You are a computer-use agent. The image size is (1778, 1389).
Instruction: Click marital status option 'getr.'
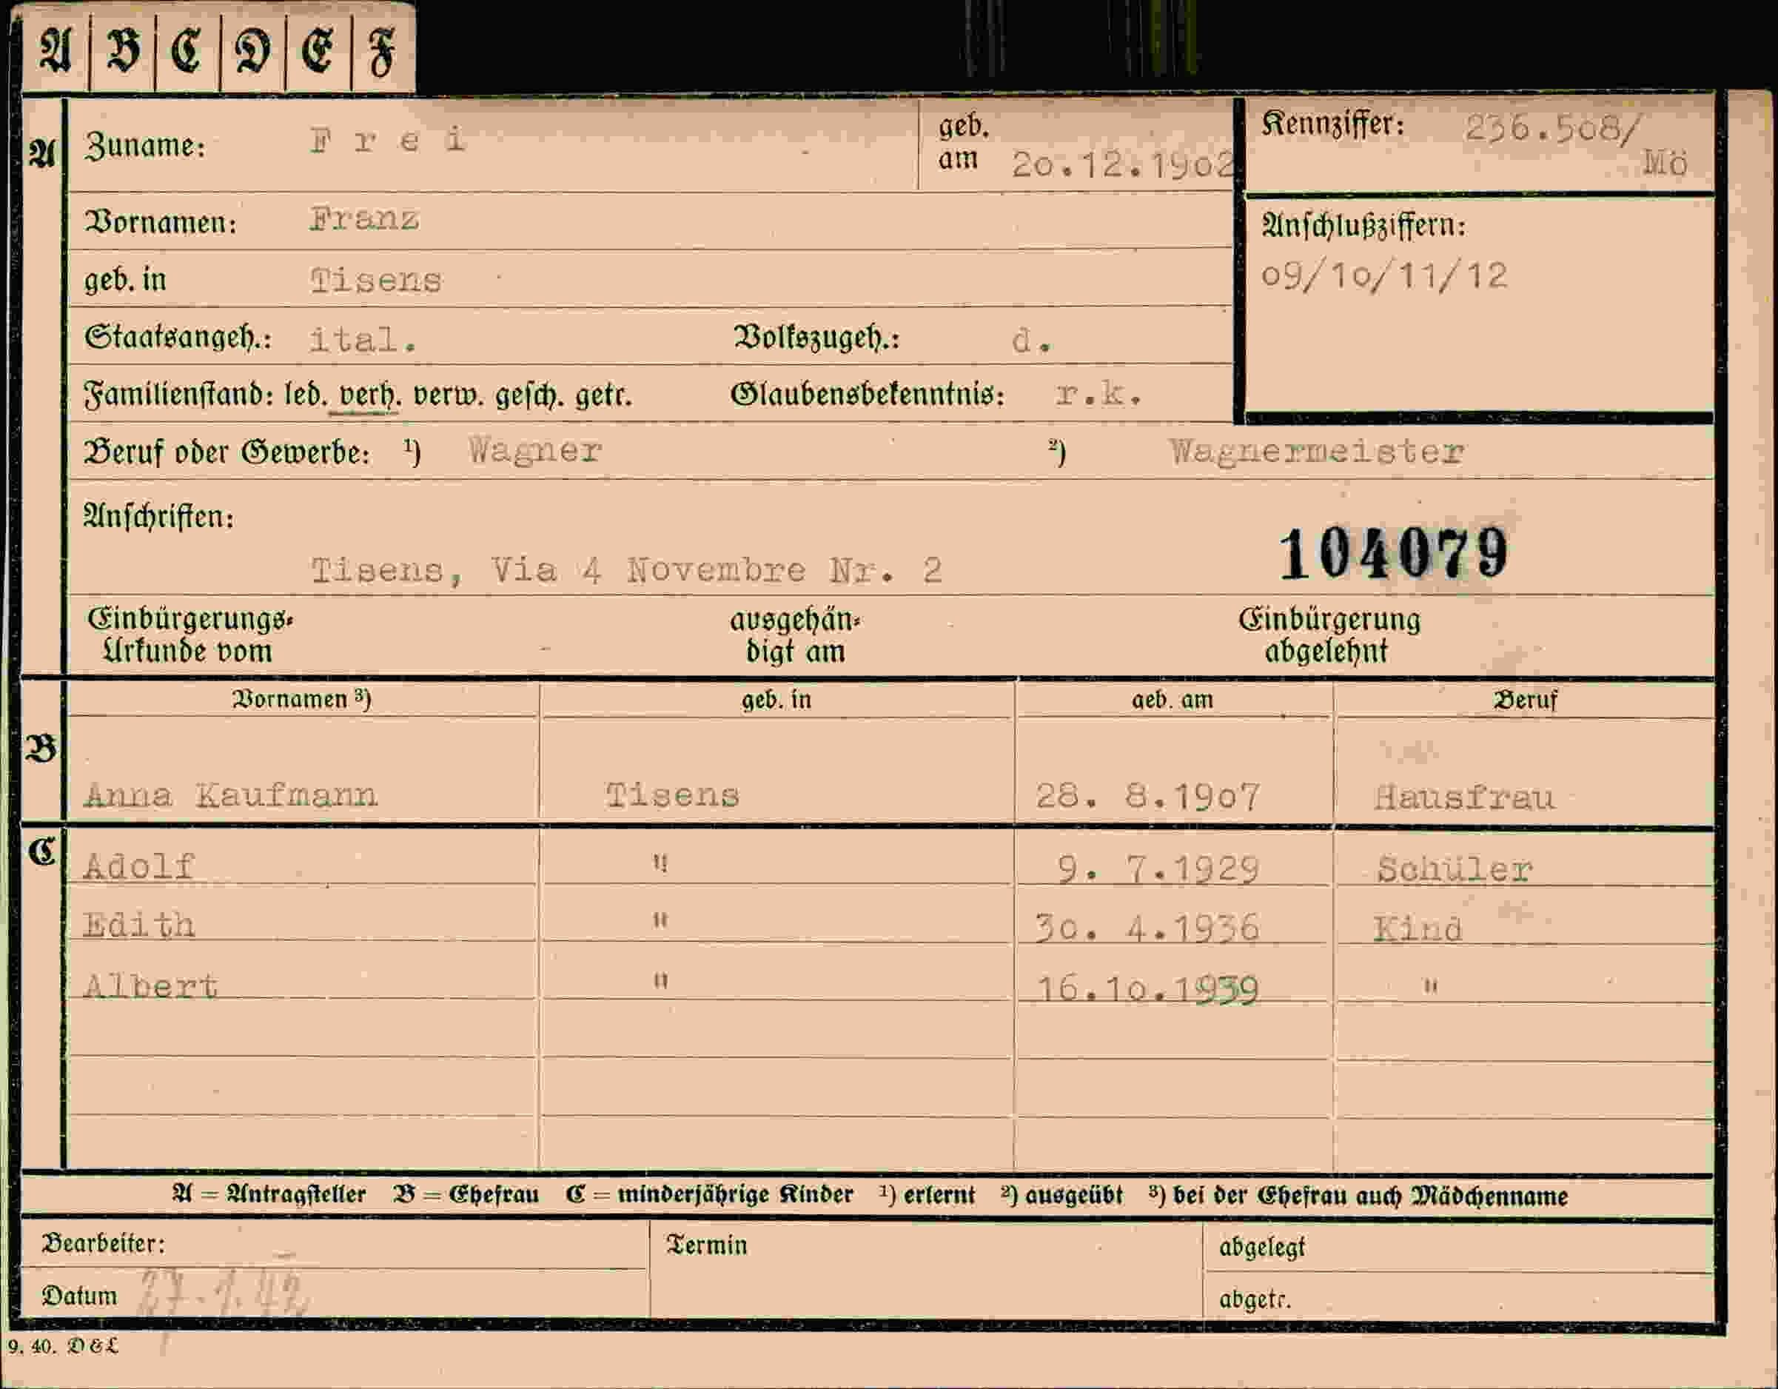click(603, 395)
